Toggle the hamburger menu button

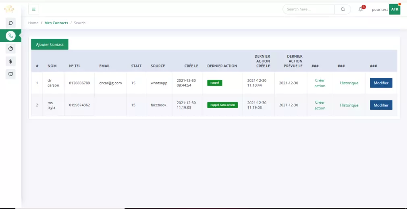33,9
